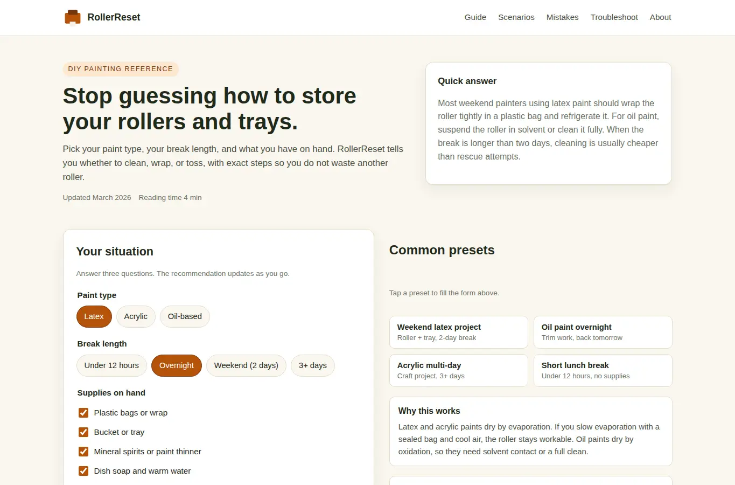Navigate to Troubleshoot
The width and height of the screenshot is (735, 485).
(614, 17)
